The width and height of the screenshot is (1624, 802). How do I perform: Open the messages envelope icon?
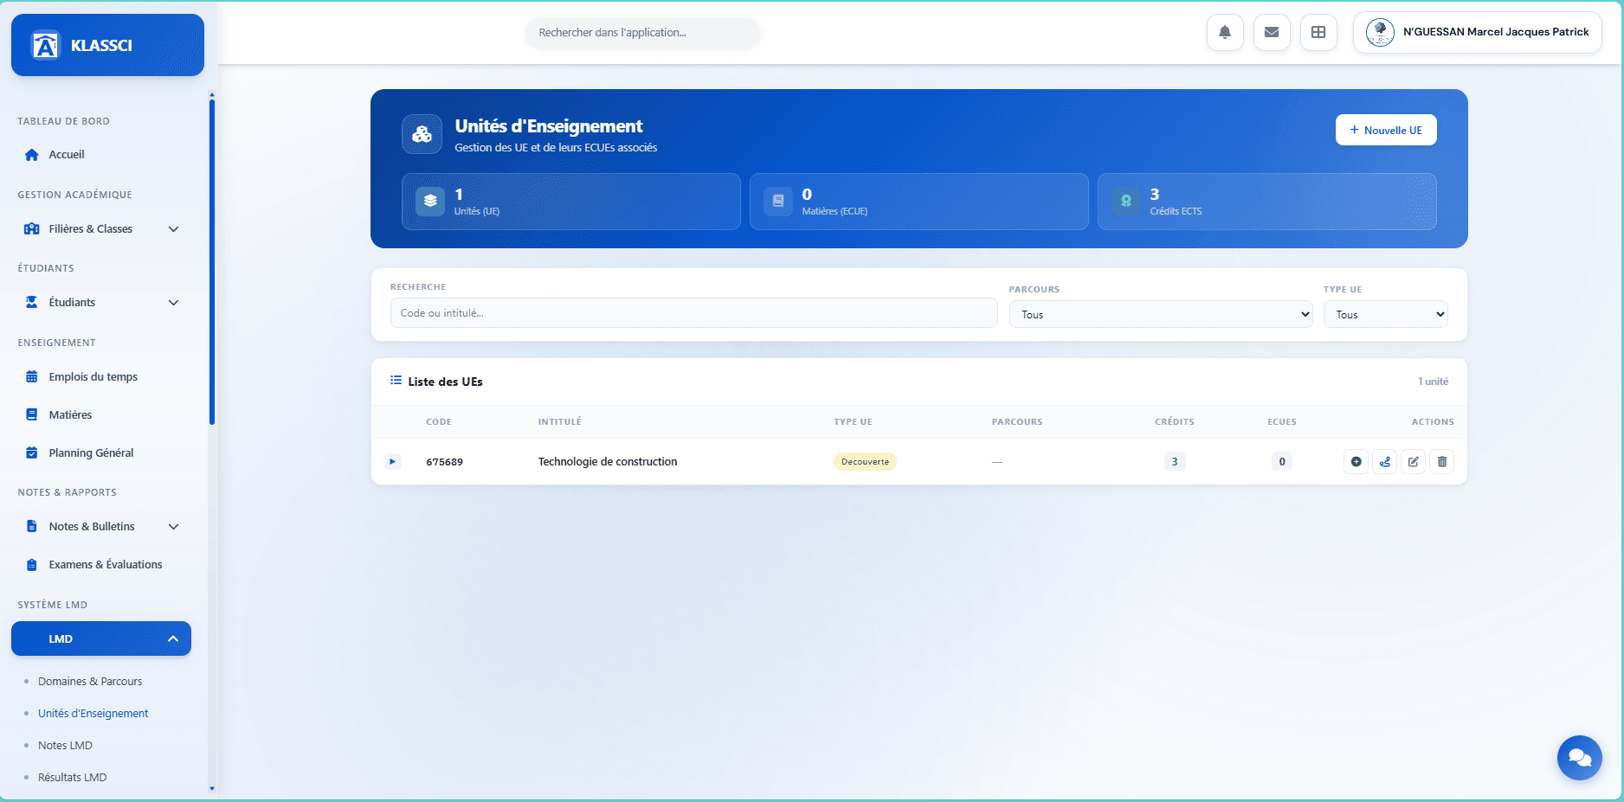click(1271, 33)
